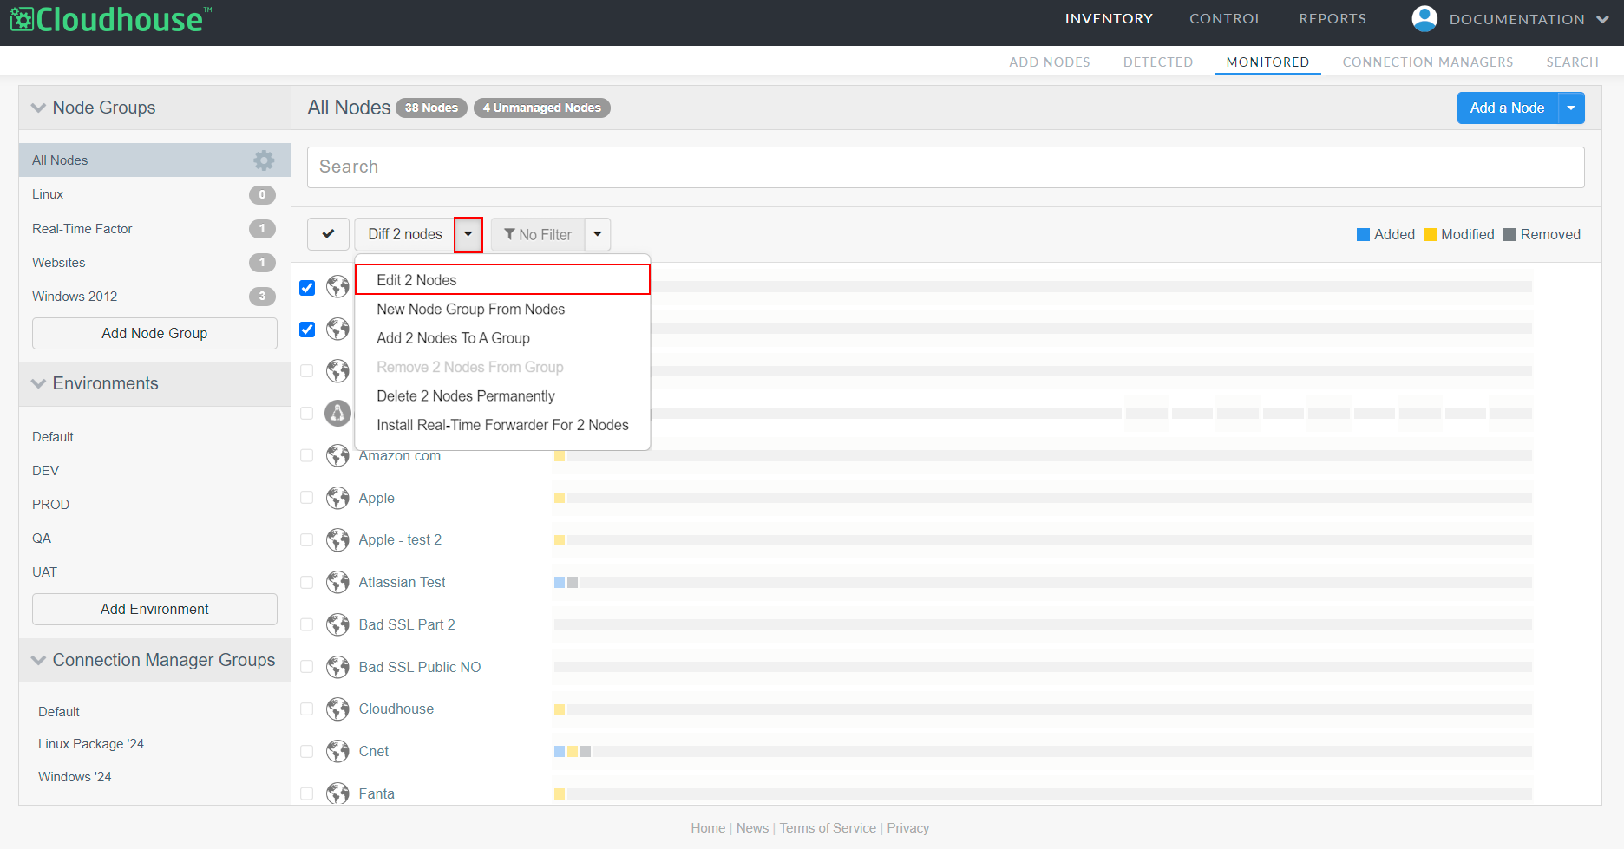Screen dimensions: 1624x849
Task: Open the No Filter dropdown arrow
Action: tap(598, 234)
